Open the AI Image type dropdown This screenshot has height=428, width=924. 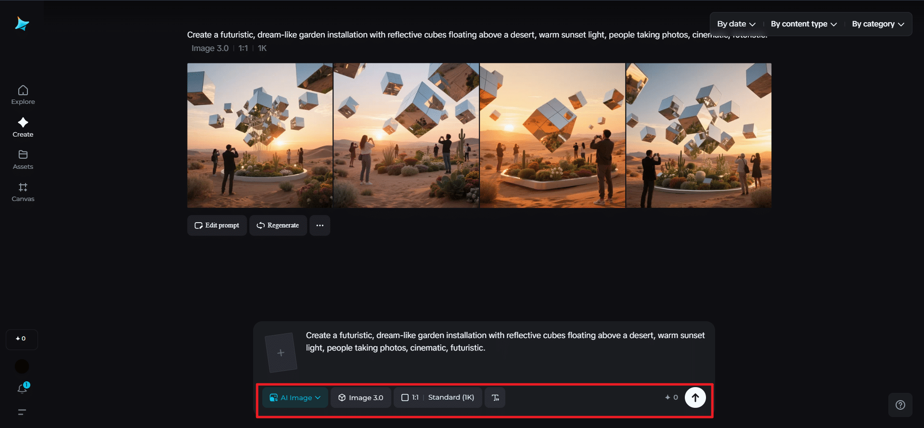[295, 398]
